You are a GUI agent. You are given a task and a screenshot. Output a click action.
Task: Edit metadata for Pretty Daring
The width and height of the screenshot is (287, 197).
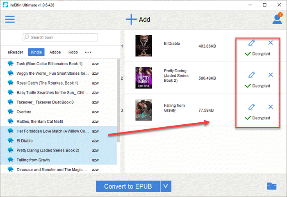click(251, 75)
